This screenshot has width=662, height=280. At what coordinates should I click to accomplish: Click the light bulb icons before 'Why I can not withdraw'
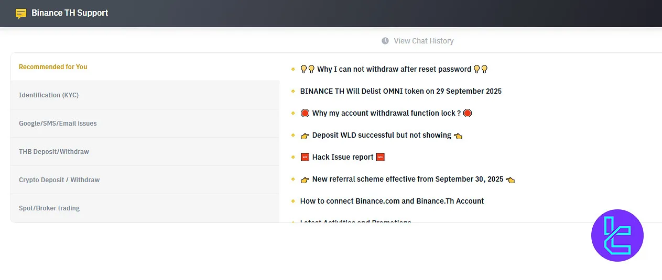[308, 69]
